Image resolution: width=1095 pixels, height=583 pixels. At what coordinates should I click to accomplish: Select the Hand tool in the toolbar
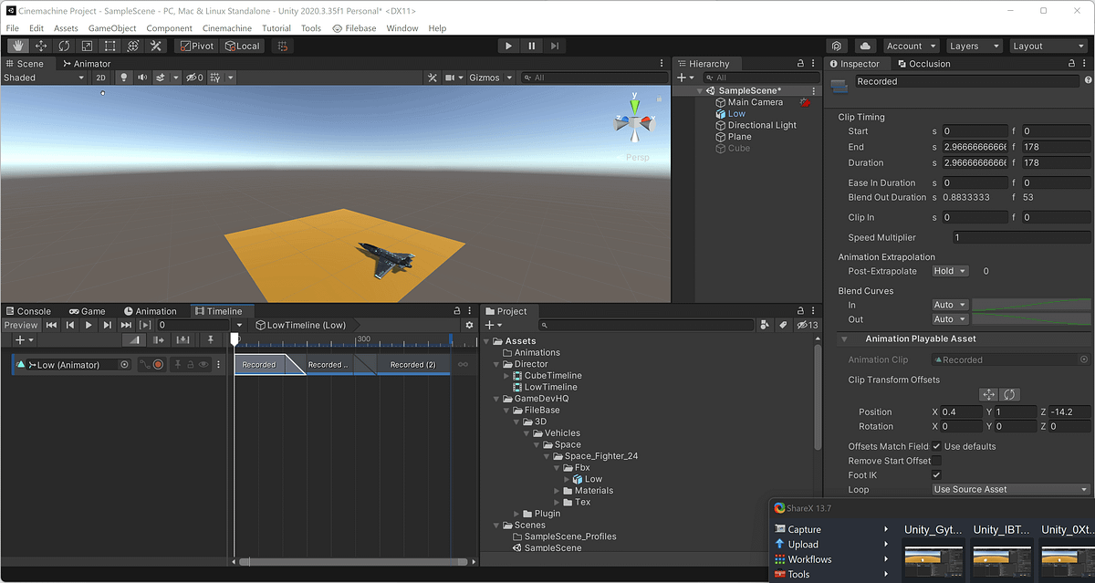16,46
